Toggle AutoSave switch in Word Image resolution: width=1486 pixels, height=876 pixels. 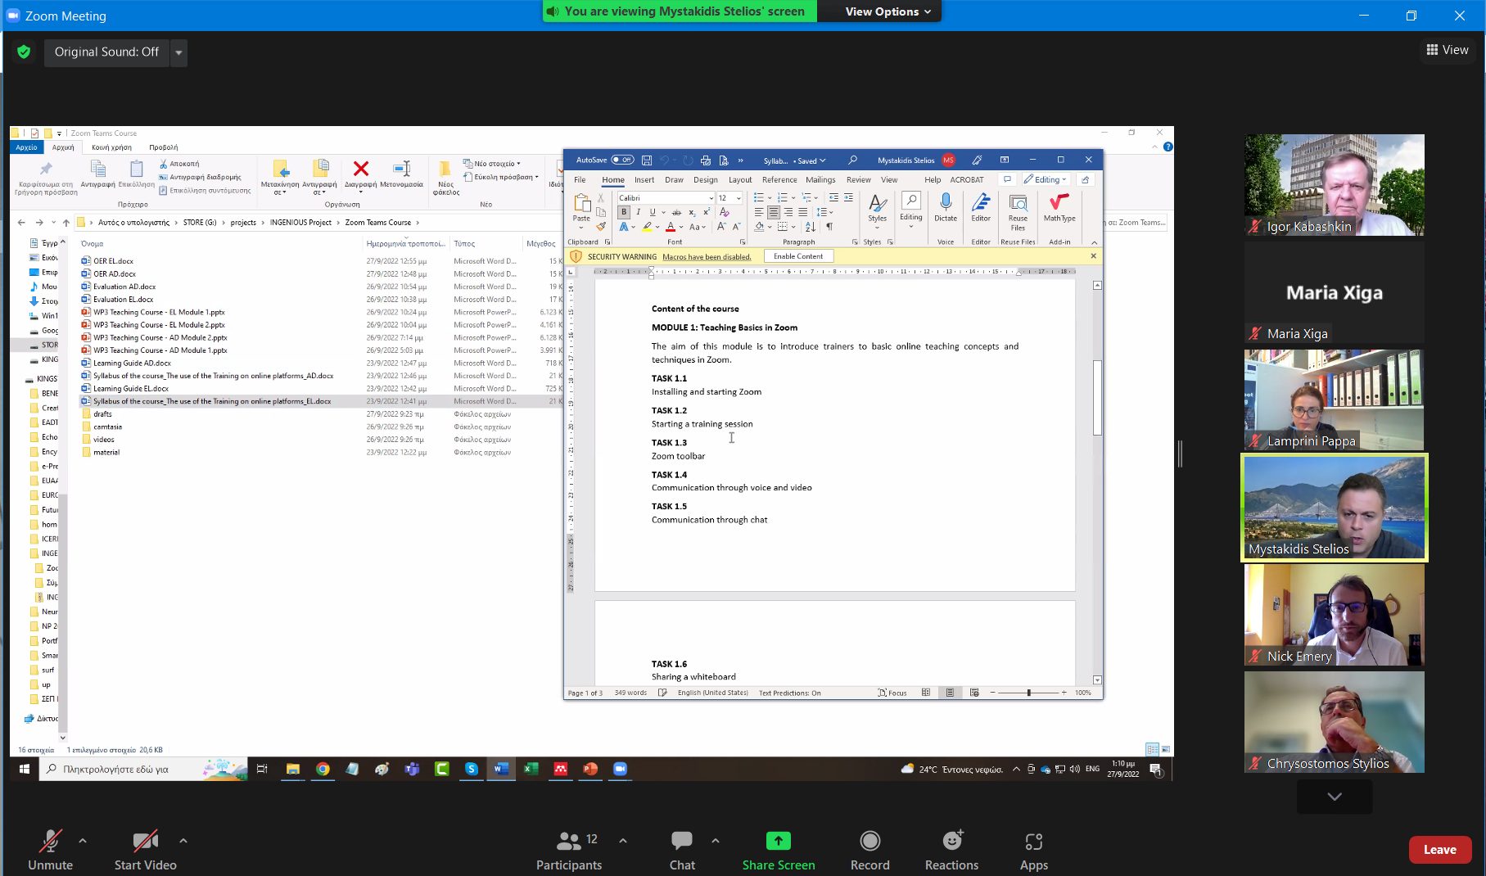coord(622,160)
